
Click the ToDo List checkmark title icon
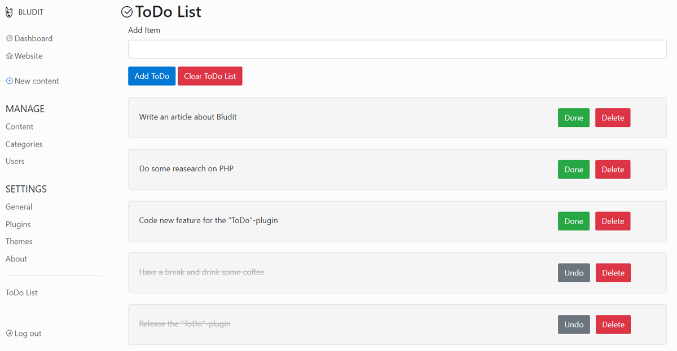tap(127, 12)
